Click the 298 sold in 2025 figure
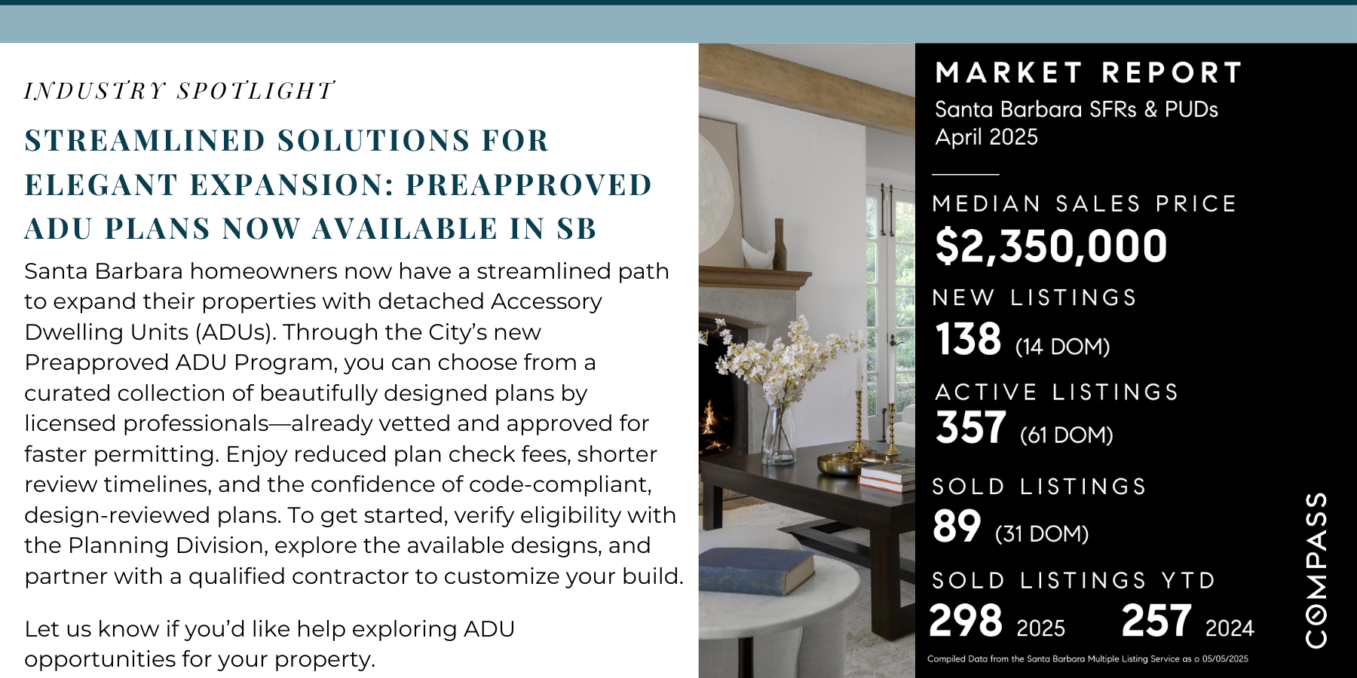1357x678 pixels. point(966,621)
